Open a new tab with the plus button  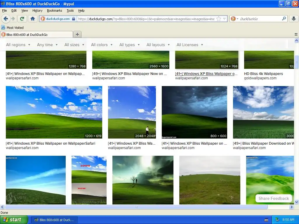pos(77,34)
